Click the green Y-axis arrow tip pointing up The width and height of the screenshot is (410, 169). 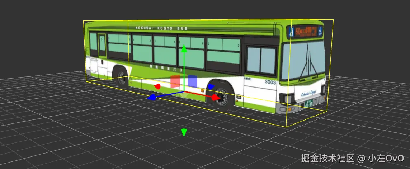pos(184,48)
